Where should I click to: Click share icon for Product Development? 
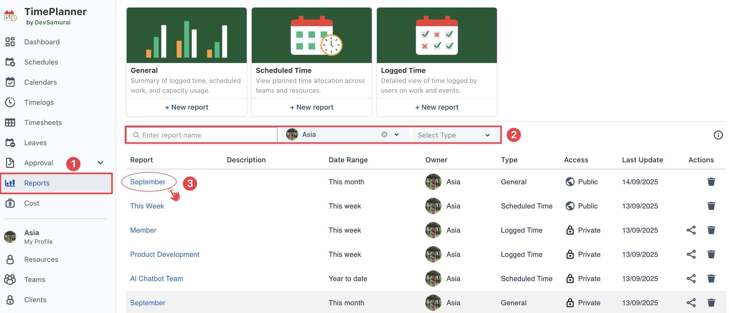click(691, 254)
